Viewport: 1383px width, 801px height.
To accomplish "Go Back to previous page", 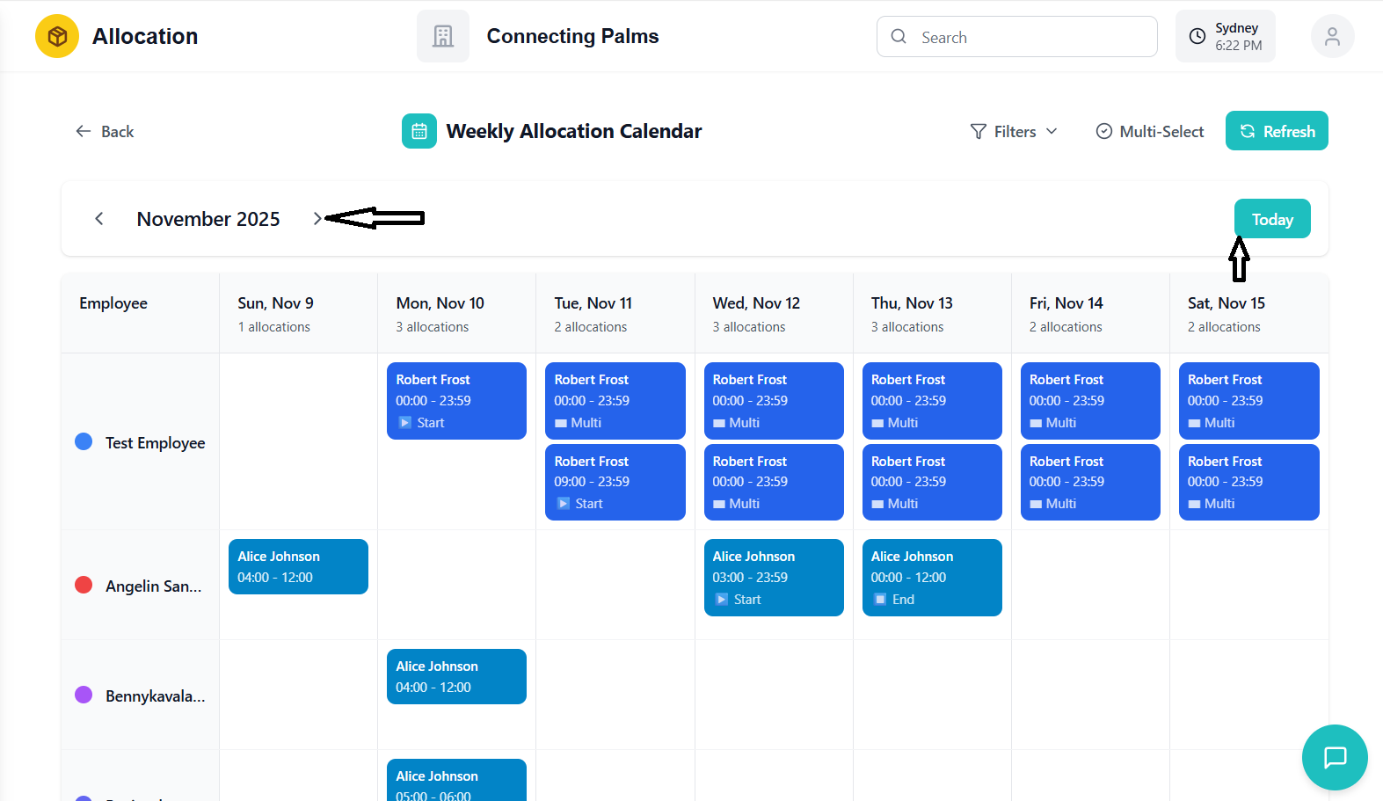I will tap(105, 131).
